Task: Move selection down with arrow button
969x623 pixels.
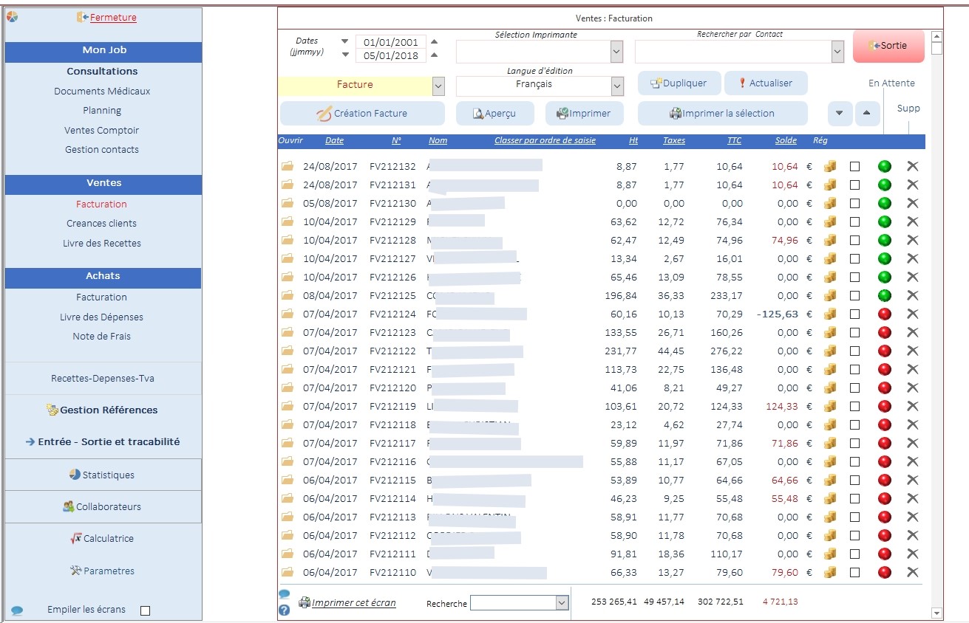Action: pos(840,114)
